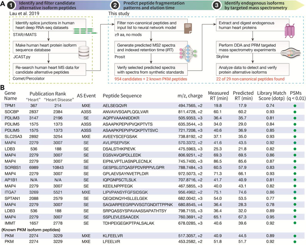306x245 pixels.
Task: Click the green PSM dot in the IMMT row
Action: (294, 222)
